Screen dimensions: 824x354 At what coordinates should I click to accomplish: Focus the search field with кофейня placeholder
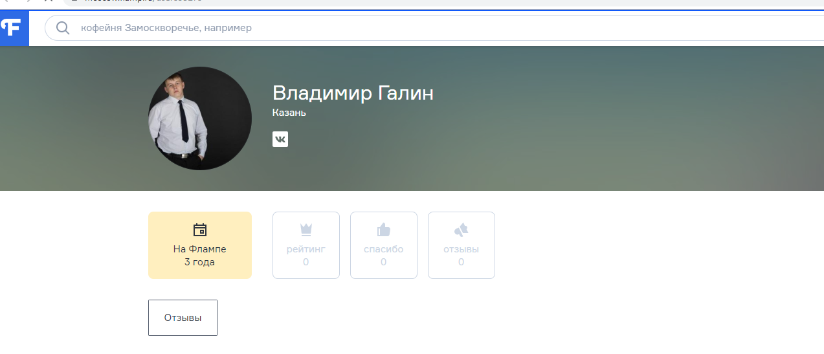(x=388, y=28)
